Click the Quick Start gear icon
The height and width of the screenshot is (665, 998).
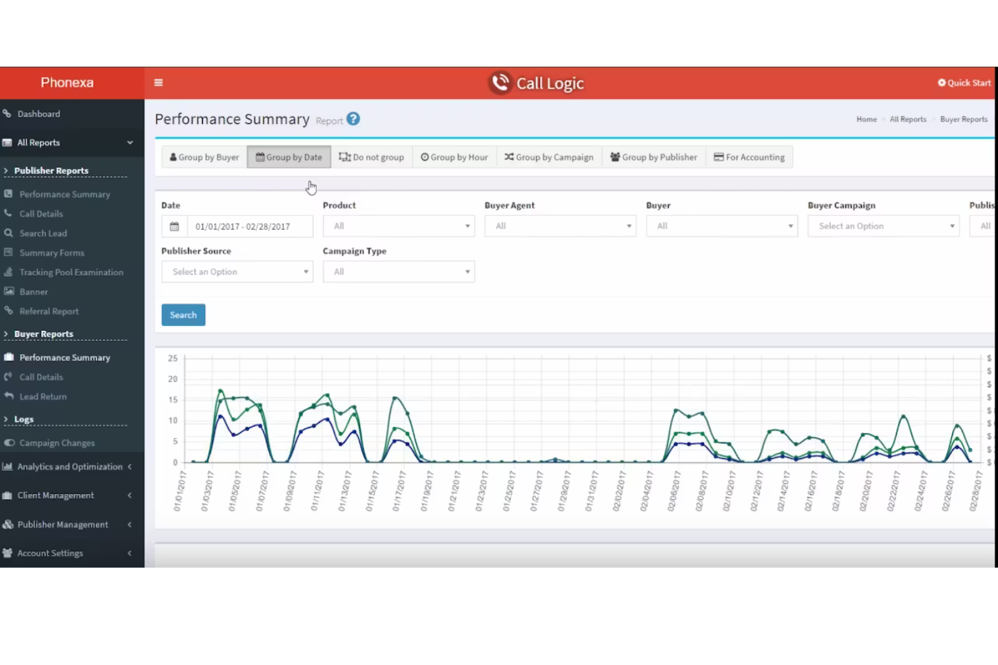[941, 83]
